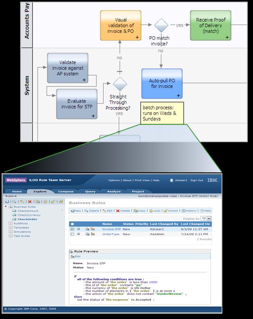253x319 pixels.
Task: Click Unlock in Business Rules toolbar
Action: (x=171, y=211)
